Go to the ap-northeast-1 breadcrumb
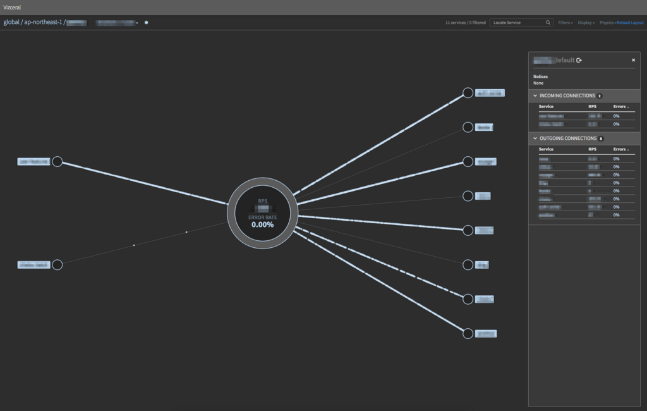Viewport: 647px width, 411px height. (42, 22)
